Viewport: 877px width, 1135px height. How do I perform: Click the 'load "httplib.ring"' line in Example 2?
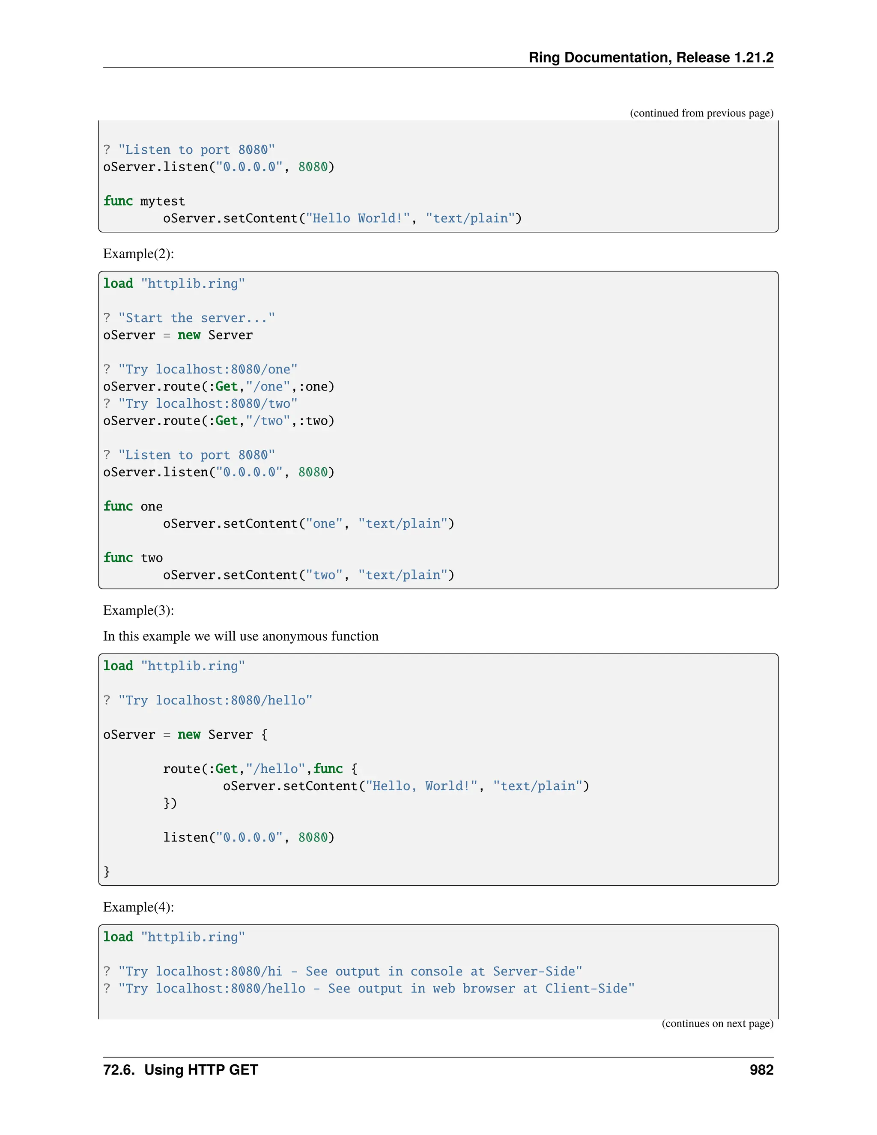(x=173, y=284)
